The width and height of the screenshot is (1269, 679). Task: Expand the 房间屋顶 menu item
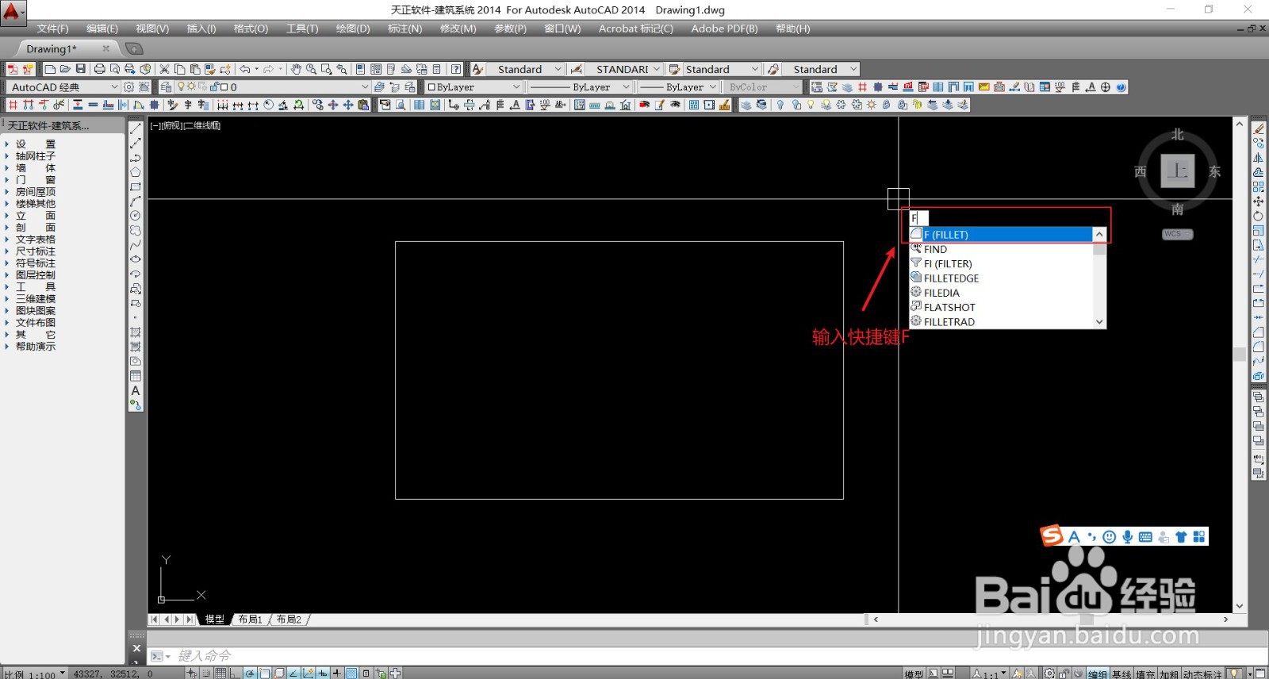click(36, 192)
